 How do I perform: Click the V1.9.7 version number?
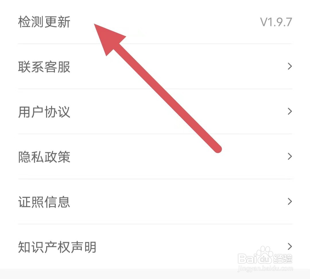[276, 22]
